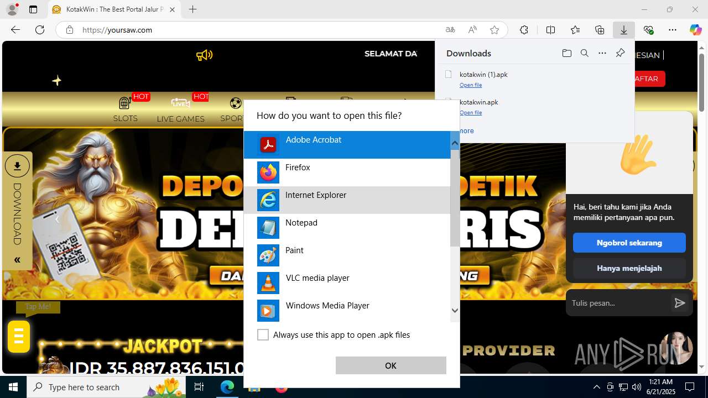Click Open file under kotakwin (1).apk
Viewport: 708px width, 398px height.
point(471,85)
